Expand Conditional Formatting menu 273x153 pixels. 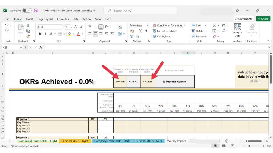point(169,25)
